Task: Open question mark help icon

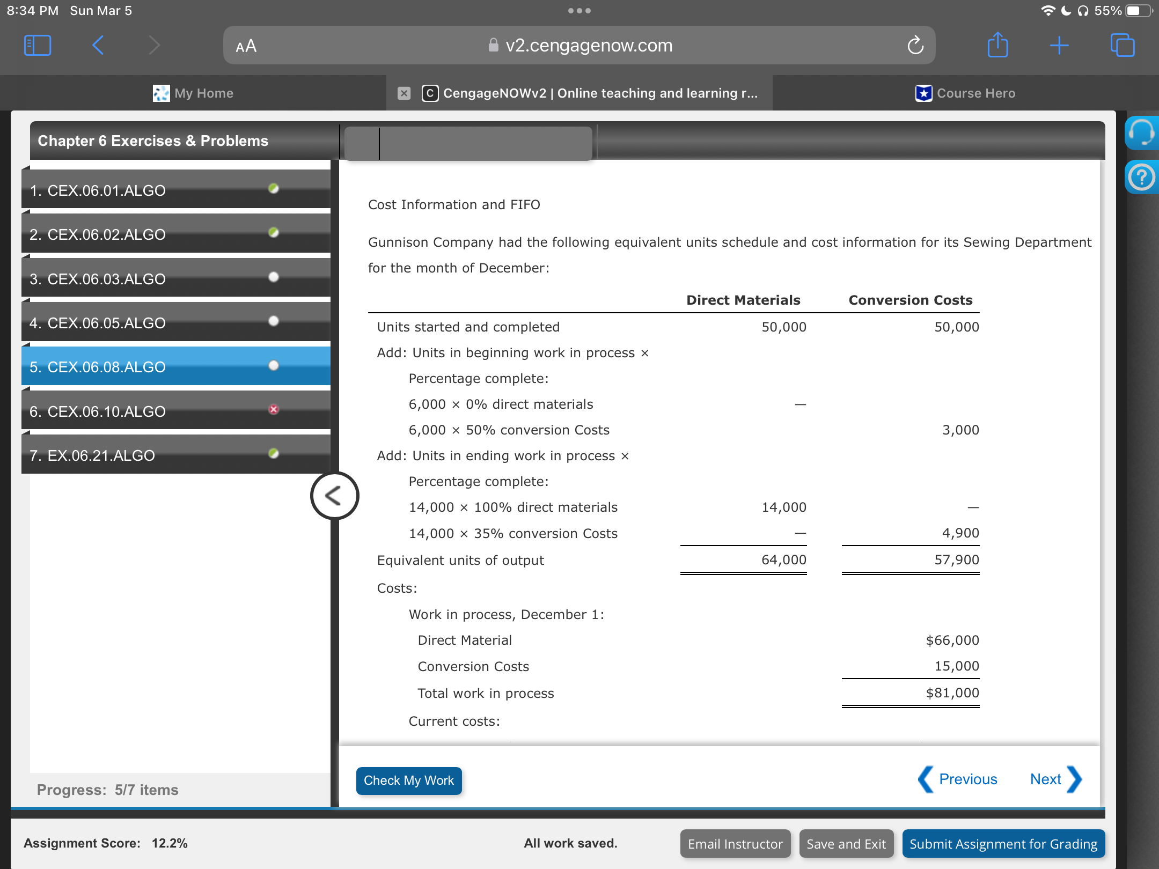Action: (x=1141, y=177)
